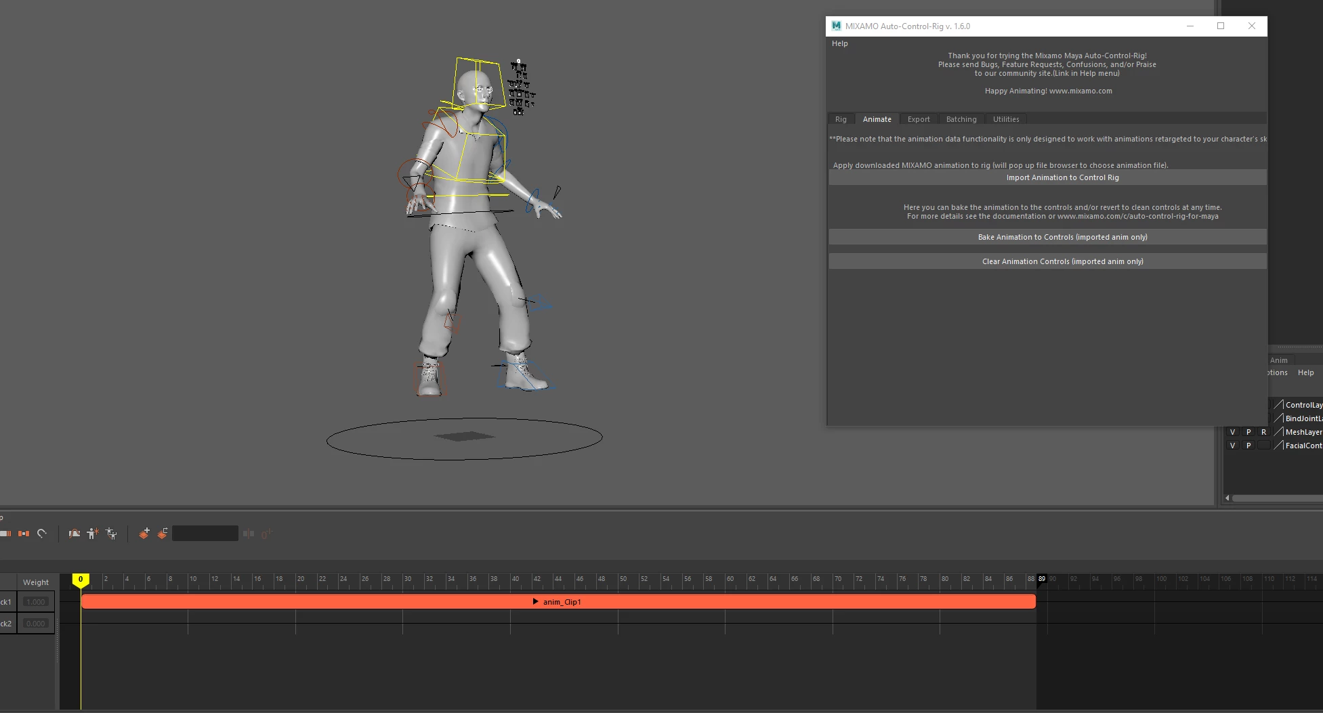Toggle MeshLayer visibility V box
The image size is (1323, 713).
point(1233,432)
